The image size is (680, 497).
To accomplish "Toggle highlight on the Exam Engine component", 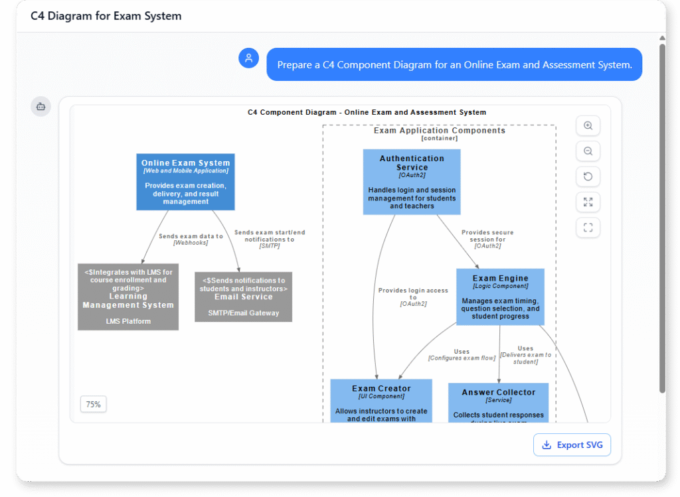I will (x=500, y=297).
